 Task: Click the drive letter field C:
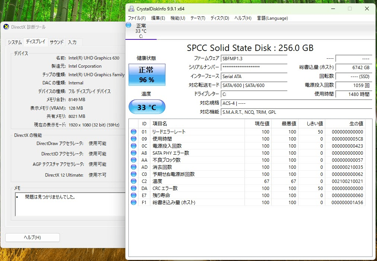[x=254, y=94]
